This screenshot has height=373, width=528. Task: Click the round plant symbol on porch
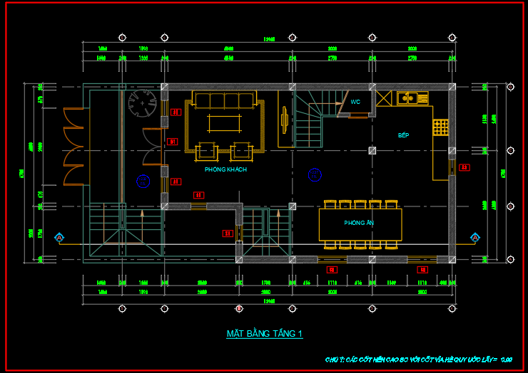[143, 104]
